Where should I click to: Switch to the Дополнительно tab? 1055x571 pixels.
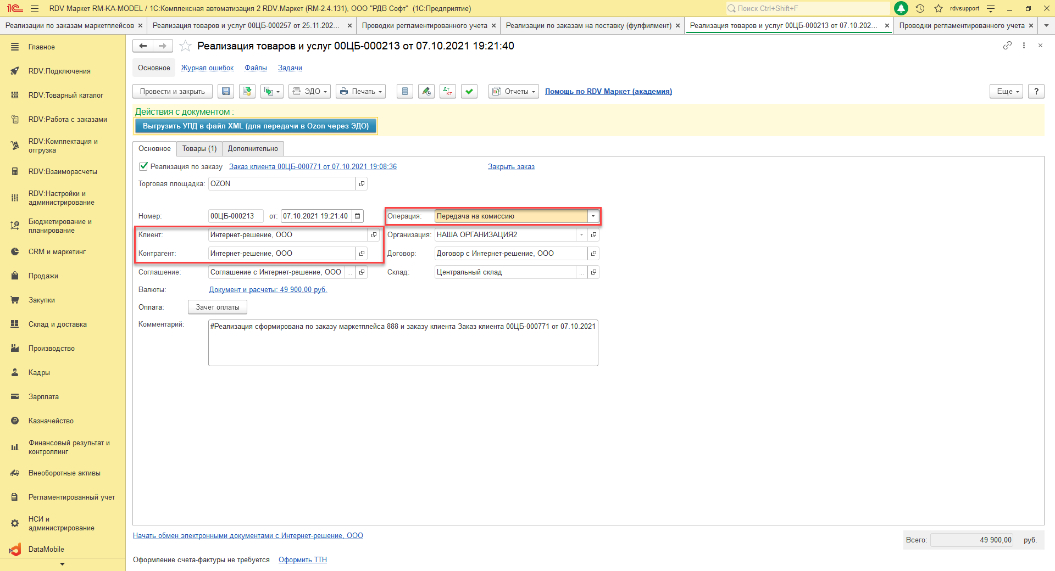click(253, 149)
